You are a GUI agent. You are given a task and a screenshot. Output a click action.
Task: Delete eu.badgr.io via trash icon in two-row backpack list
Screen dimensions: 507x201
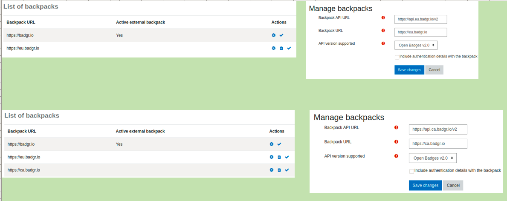point(281,48)
